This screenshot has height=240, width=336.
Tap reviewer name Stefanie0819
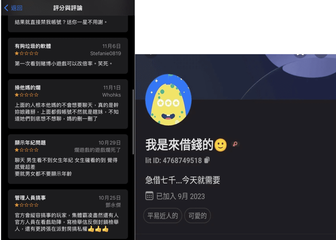click(x=105, y=53)
